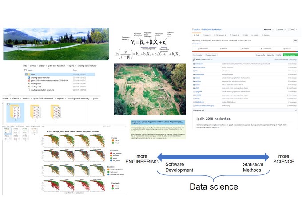Open the Issues tab
The image size is (302, 222).
click(x=207, y=34)
